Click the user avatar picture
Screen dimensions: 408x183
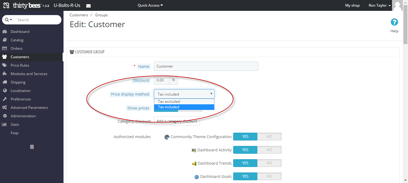click(397, 5)
